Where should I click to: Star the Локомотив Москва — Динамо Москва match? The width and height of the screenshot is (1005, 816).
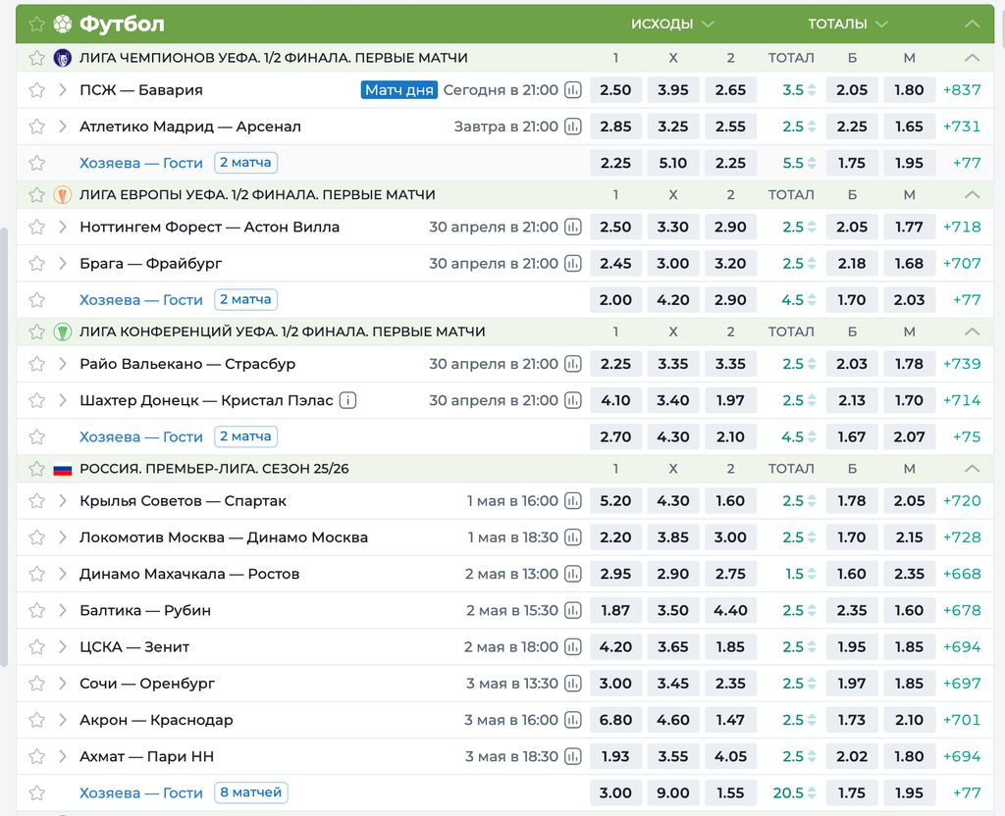(x=36, y=538)
